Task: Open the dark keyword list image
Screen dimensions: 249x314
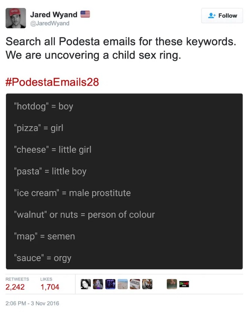Action: coord(124,181)
